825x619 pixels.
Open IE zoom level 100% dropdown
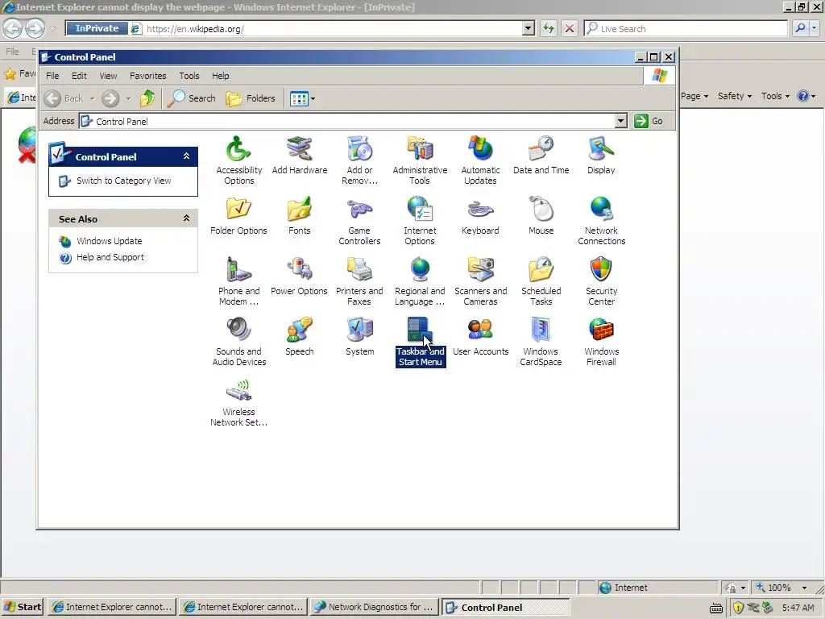(x=805, y=588)
